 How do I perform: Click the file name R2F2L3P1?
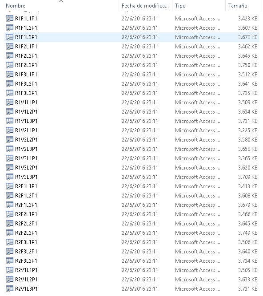[x=26, y=233]
